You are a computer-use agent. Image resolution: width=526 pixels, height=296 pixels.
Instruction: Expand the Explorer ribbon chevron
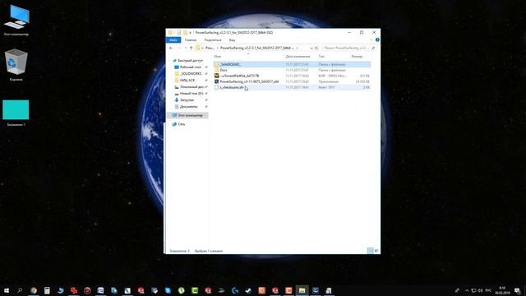pyautogui.click(x=371, y=40)
